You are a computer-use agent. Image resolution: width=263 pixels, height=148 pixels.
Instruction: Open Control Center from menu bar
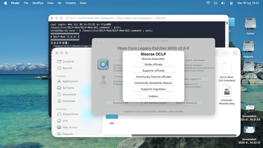(x=231, y=3)
